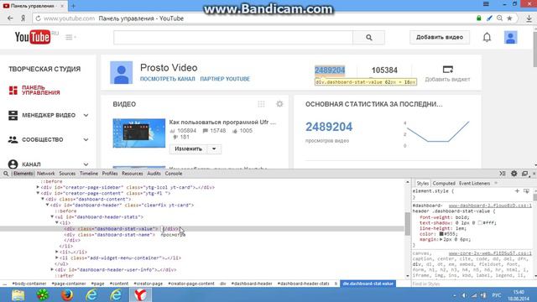Open browser downloads arrow icon

[x=529, y=18]
